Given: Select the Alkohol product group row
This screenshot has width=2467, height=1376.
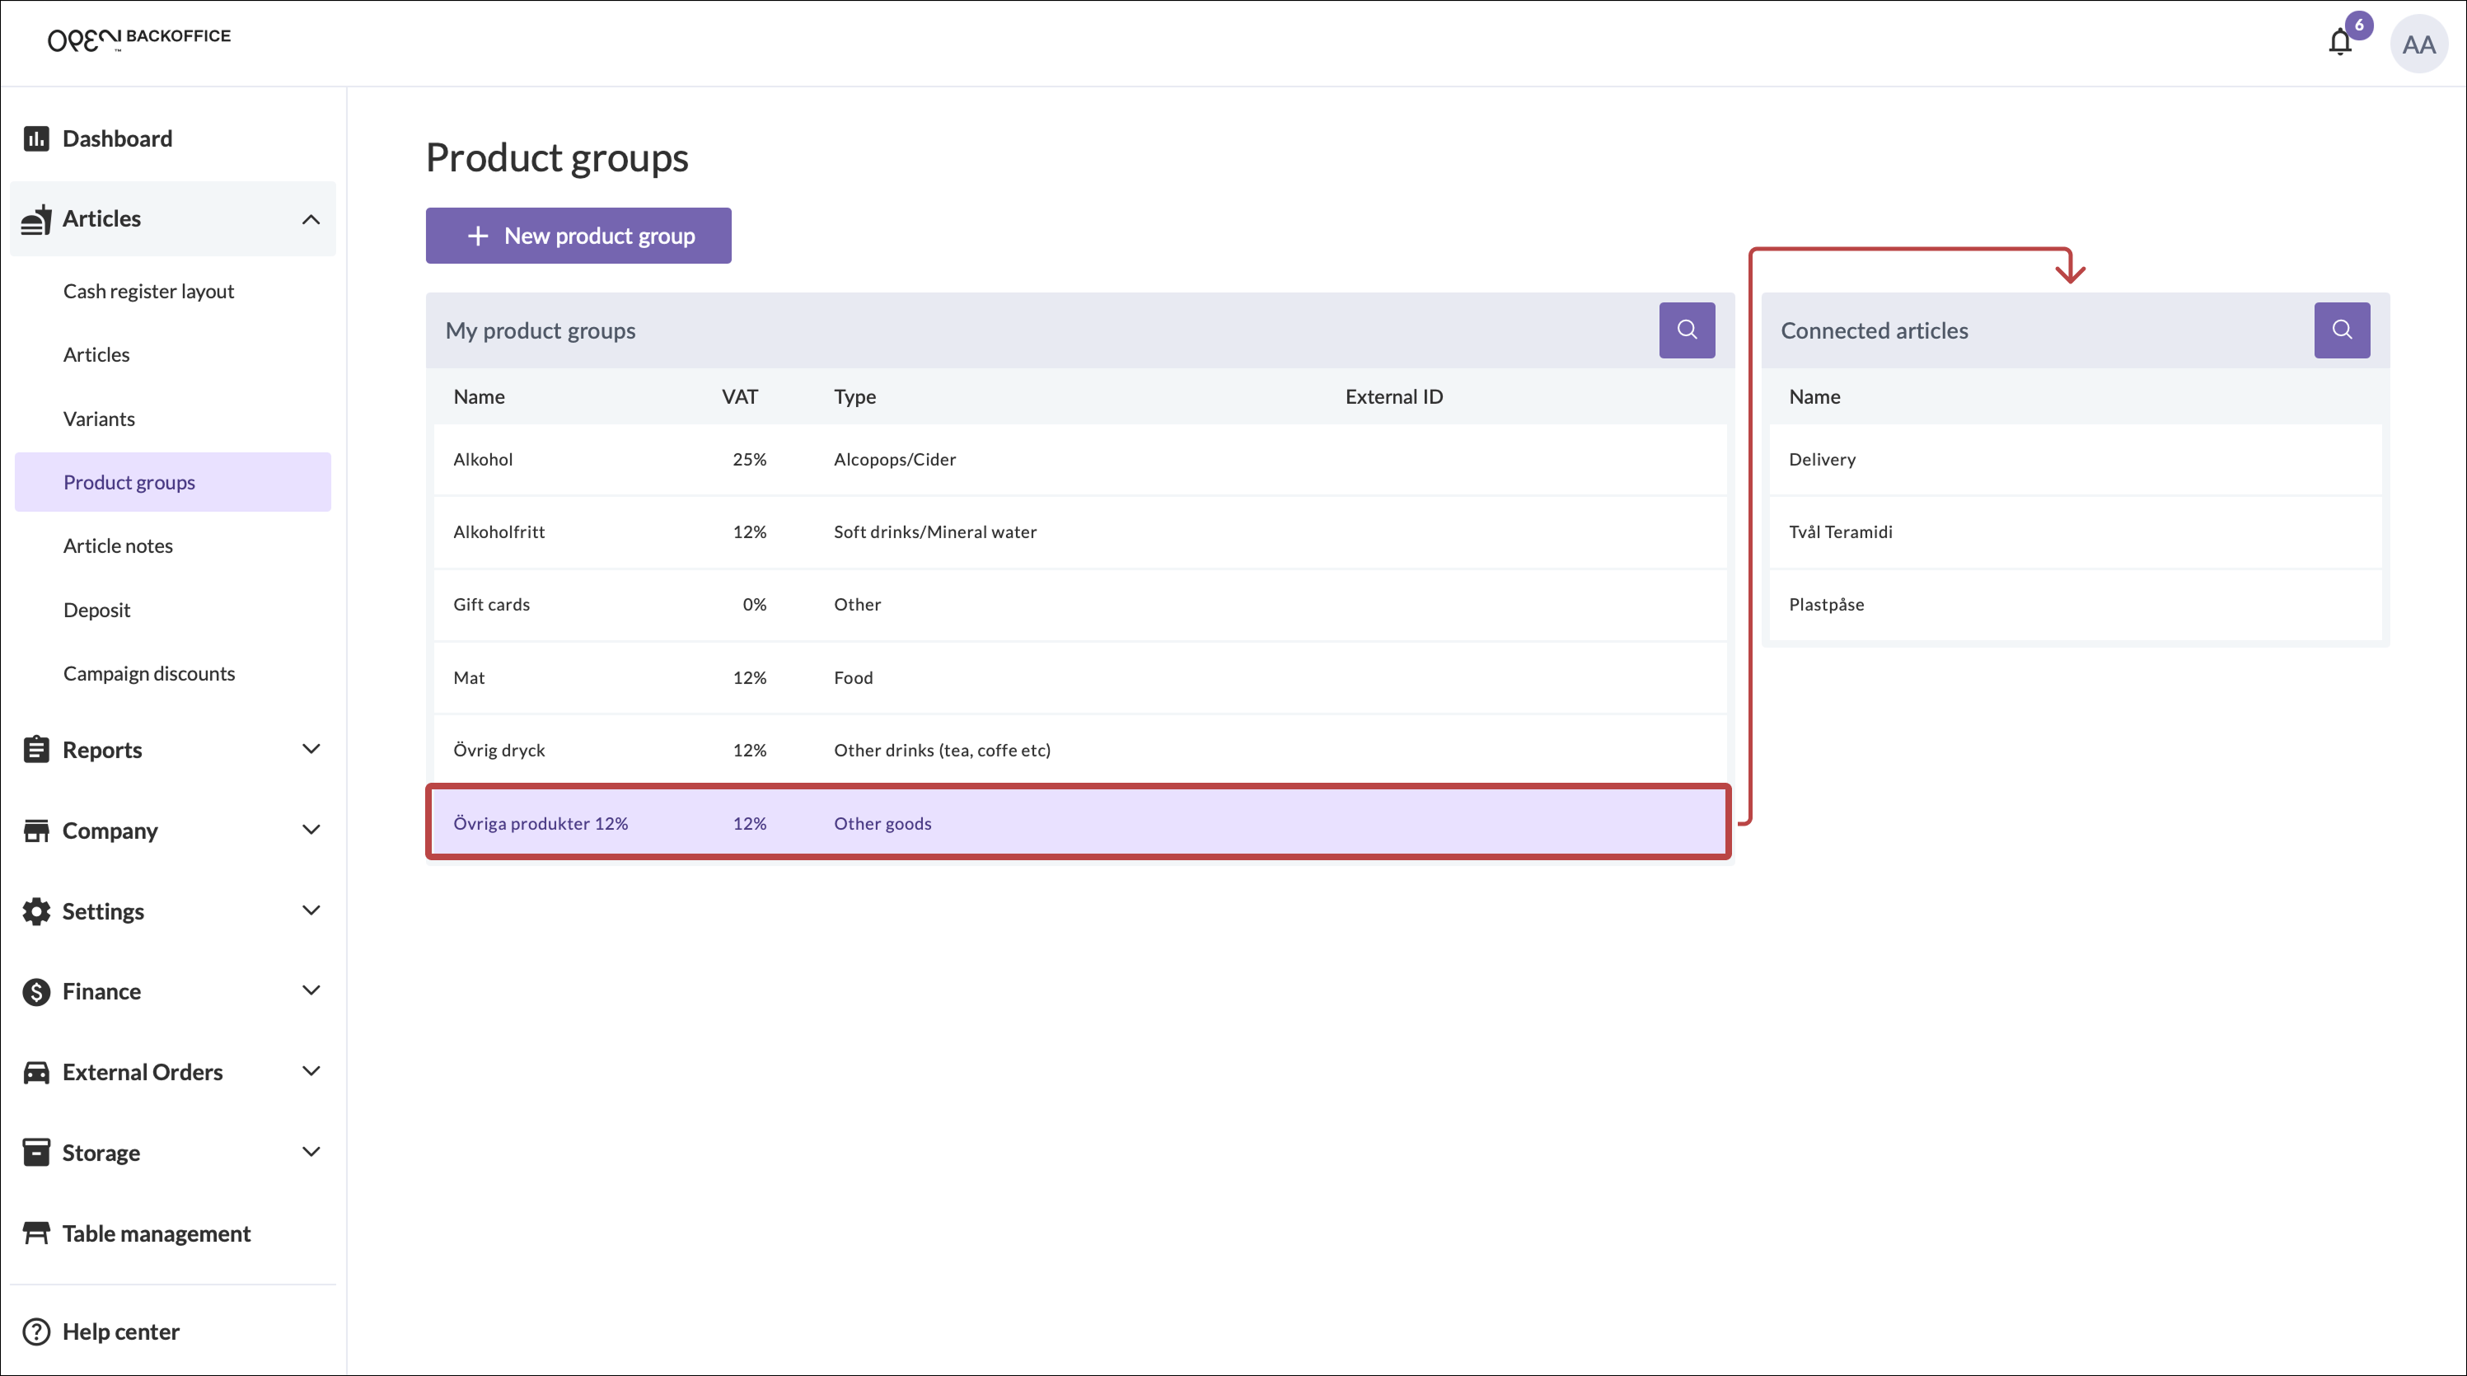Looking at the screenshot, I should click(x=1079, y=460).
